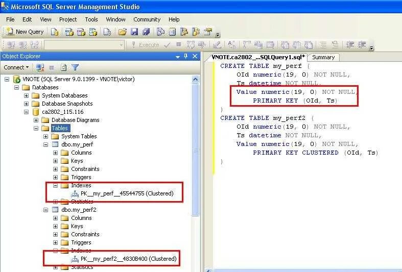Open Object Explorer window position menu

(x=178, y=57)
